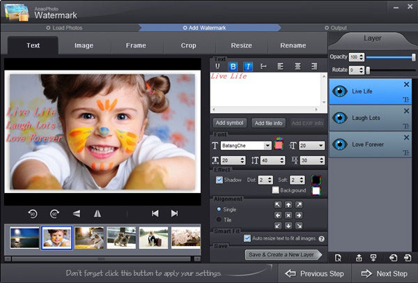418x283 pixels.
Task: Open the Resize tab
Action: (x=241, y=45)
